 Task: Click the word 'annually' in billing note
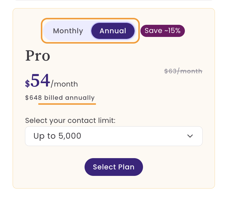pyautogui.click(x=80, y=98)
